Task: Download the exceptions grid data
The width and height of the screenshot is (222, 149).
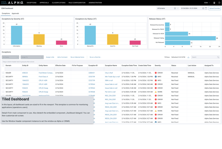Action: [x=188, y=57]
